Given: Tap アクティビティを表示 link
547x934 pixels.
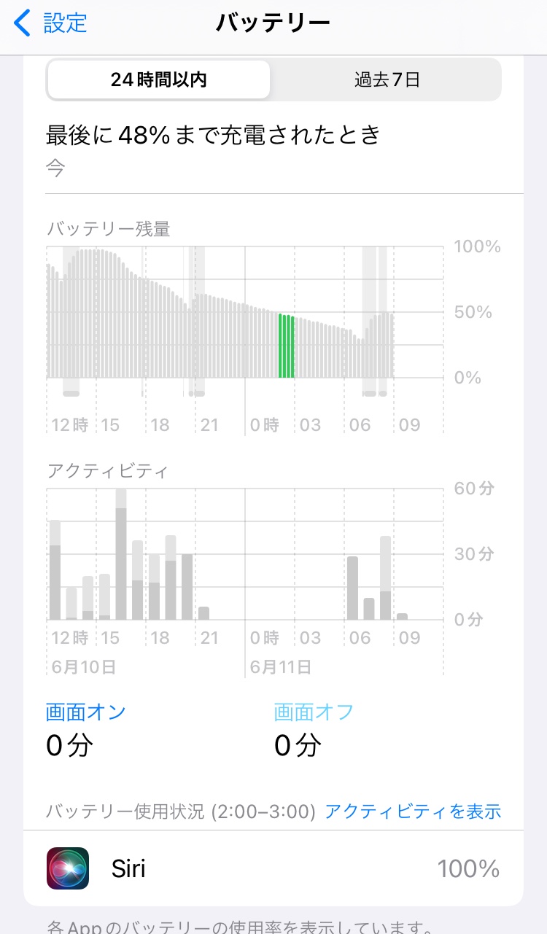Looking at the screenshot, I should click(413, 811).
